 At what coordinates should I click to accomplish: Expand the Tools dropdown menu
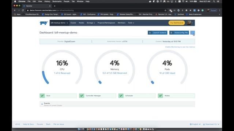tap(131, 23)
